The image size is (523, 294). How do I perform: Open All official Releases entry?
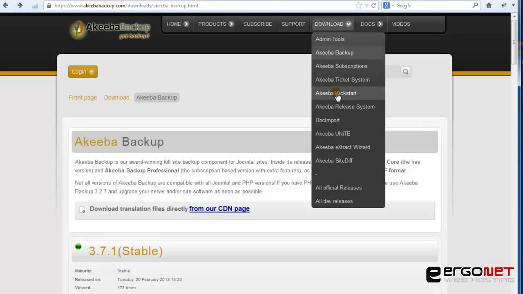[348, 188]
